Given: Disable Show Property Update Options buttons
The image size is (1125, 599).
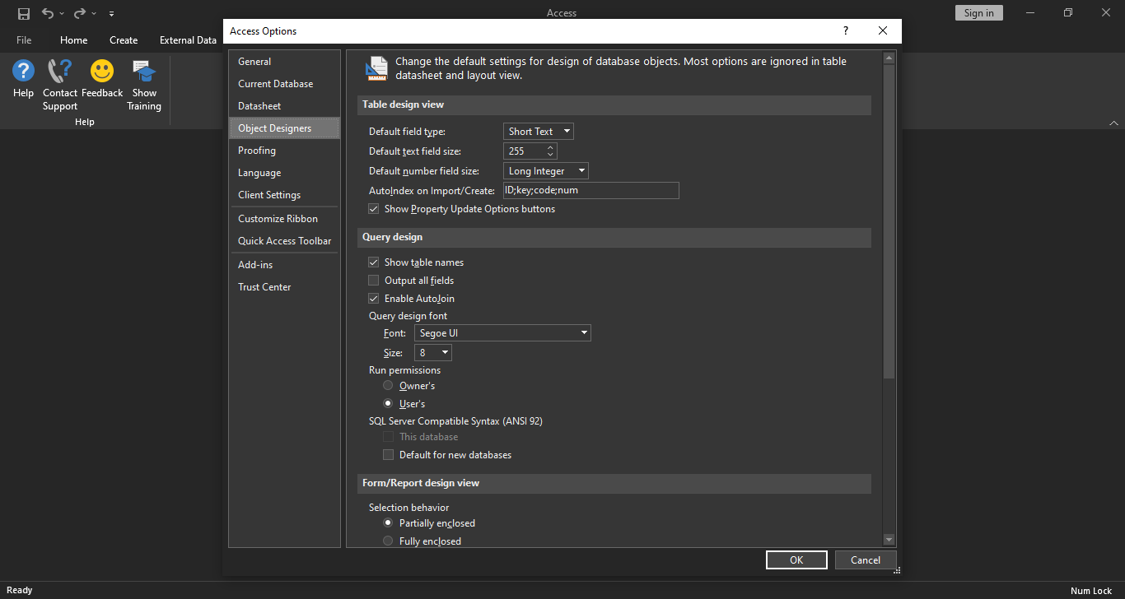Looking at the screenshot, I should click(x=374, y=209).
